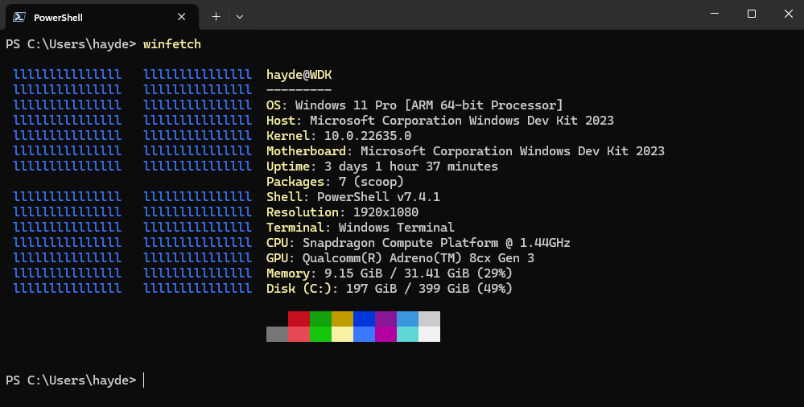The height and width of the screenshot is (407, 804).
Task: Click the 'GPU: Qualcomm(R) Adreno(TM)' line
Action: pyautogui.click(x=400, y=258)
